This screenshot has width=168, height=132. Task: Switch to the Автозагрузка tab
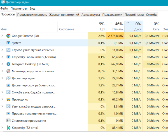click(91, 15)
